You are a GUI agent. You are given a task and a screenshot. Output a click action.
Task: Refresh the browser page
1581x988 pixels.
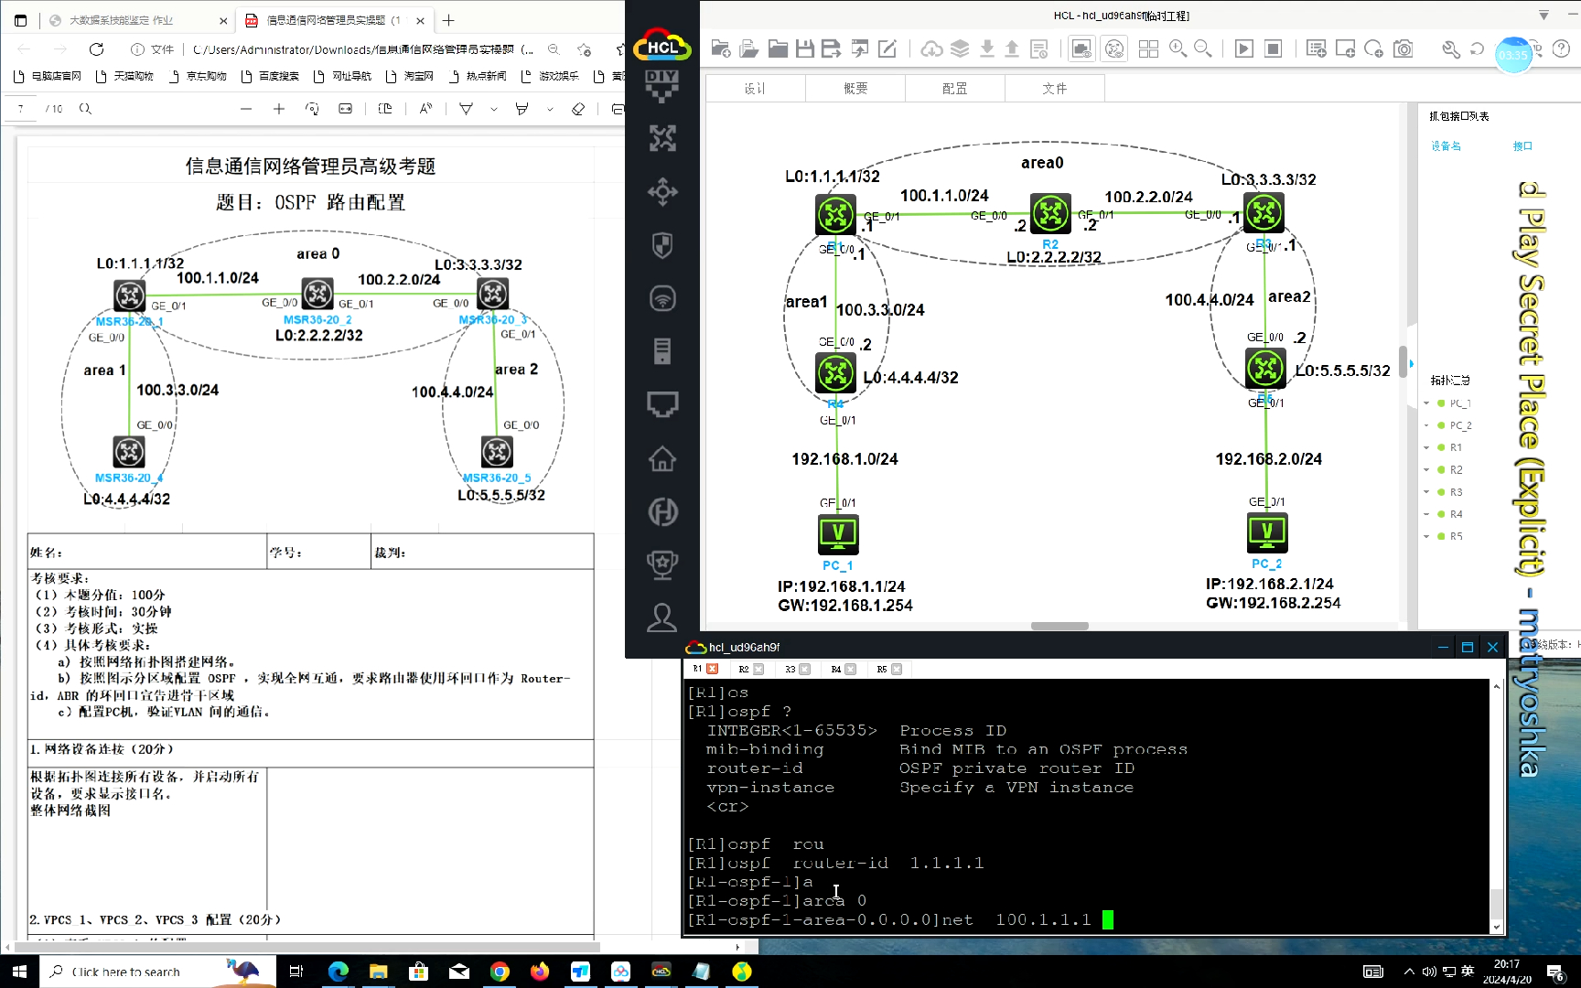click(x=96, y=49)
